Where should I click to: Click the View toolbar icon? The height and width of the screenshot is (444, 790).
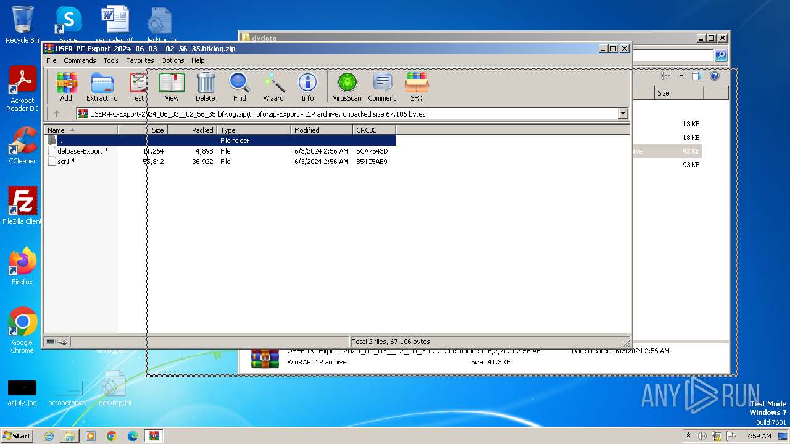(x=172, y=86)
